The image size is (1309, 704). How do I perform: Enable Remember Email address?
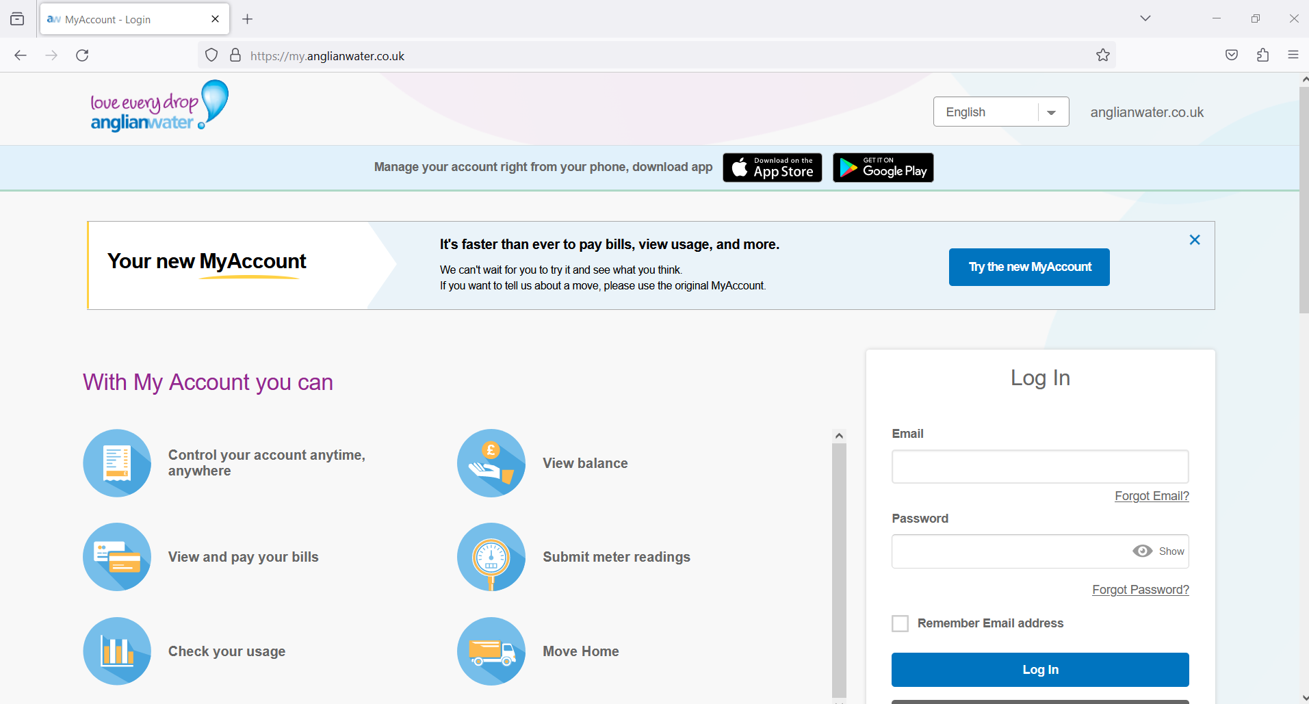click(900, 623)
